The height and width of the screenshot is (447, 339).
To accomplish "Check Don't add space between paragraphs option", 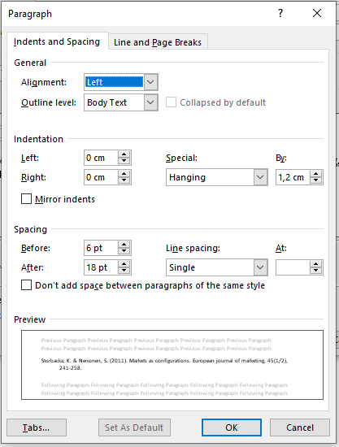I will (x=26, y=285).
